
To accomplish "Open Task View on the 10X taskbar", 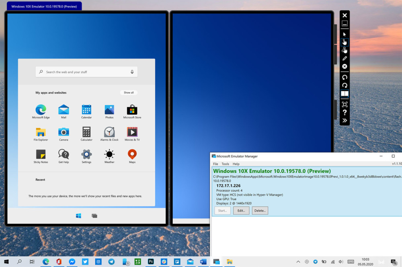I will 94,216.
